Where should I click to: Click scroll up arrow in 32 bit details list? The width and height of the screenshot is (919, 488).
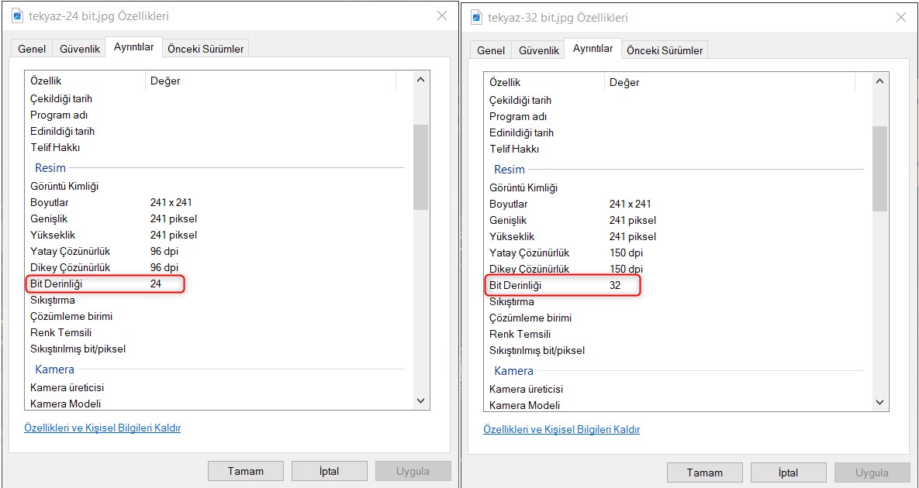tap(880, 81)
